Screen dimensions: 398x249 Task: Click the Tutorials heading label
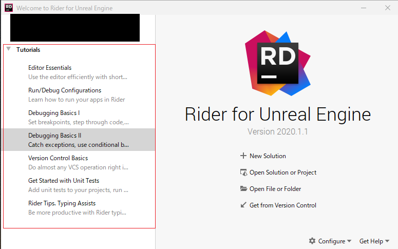pos(28,49)
